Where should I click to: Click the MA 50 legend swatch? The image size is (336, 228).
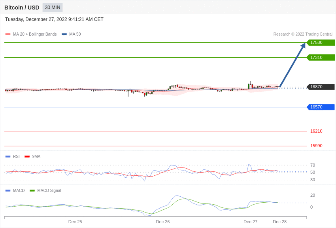click(x=64, y=34)
